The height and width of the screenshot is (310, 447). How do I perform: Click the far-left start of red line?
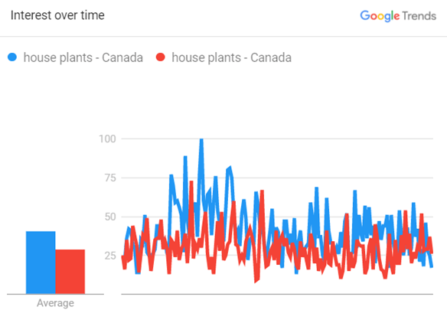coord(122,256)
